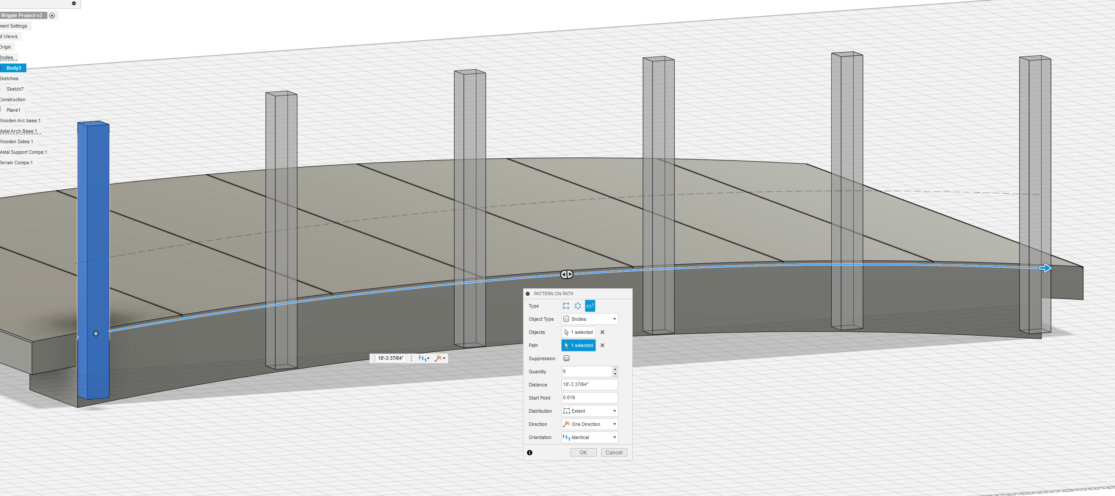1115x496 pixels.
Task: Select the Rectangular Pattern type icon
Action: (x=566, y=306)
